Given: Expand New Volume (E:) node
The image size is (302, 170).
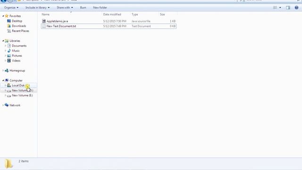Looking at the screenshot, I should [5, 95].
